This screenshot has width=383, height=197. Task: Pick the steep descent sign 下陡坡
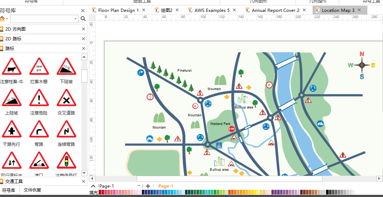point(67,67)
